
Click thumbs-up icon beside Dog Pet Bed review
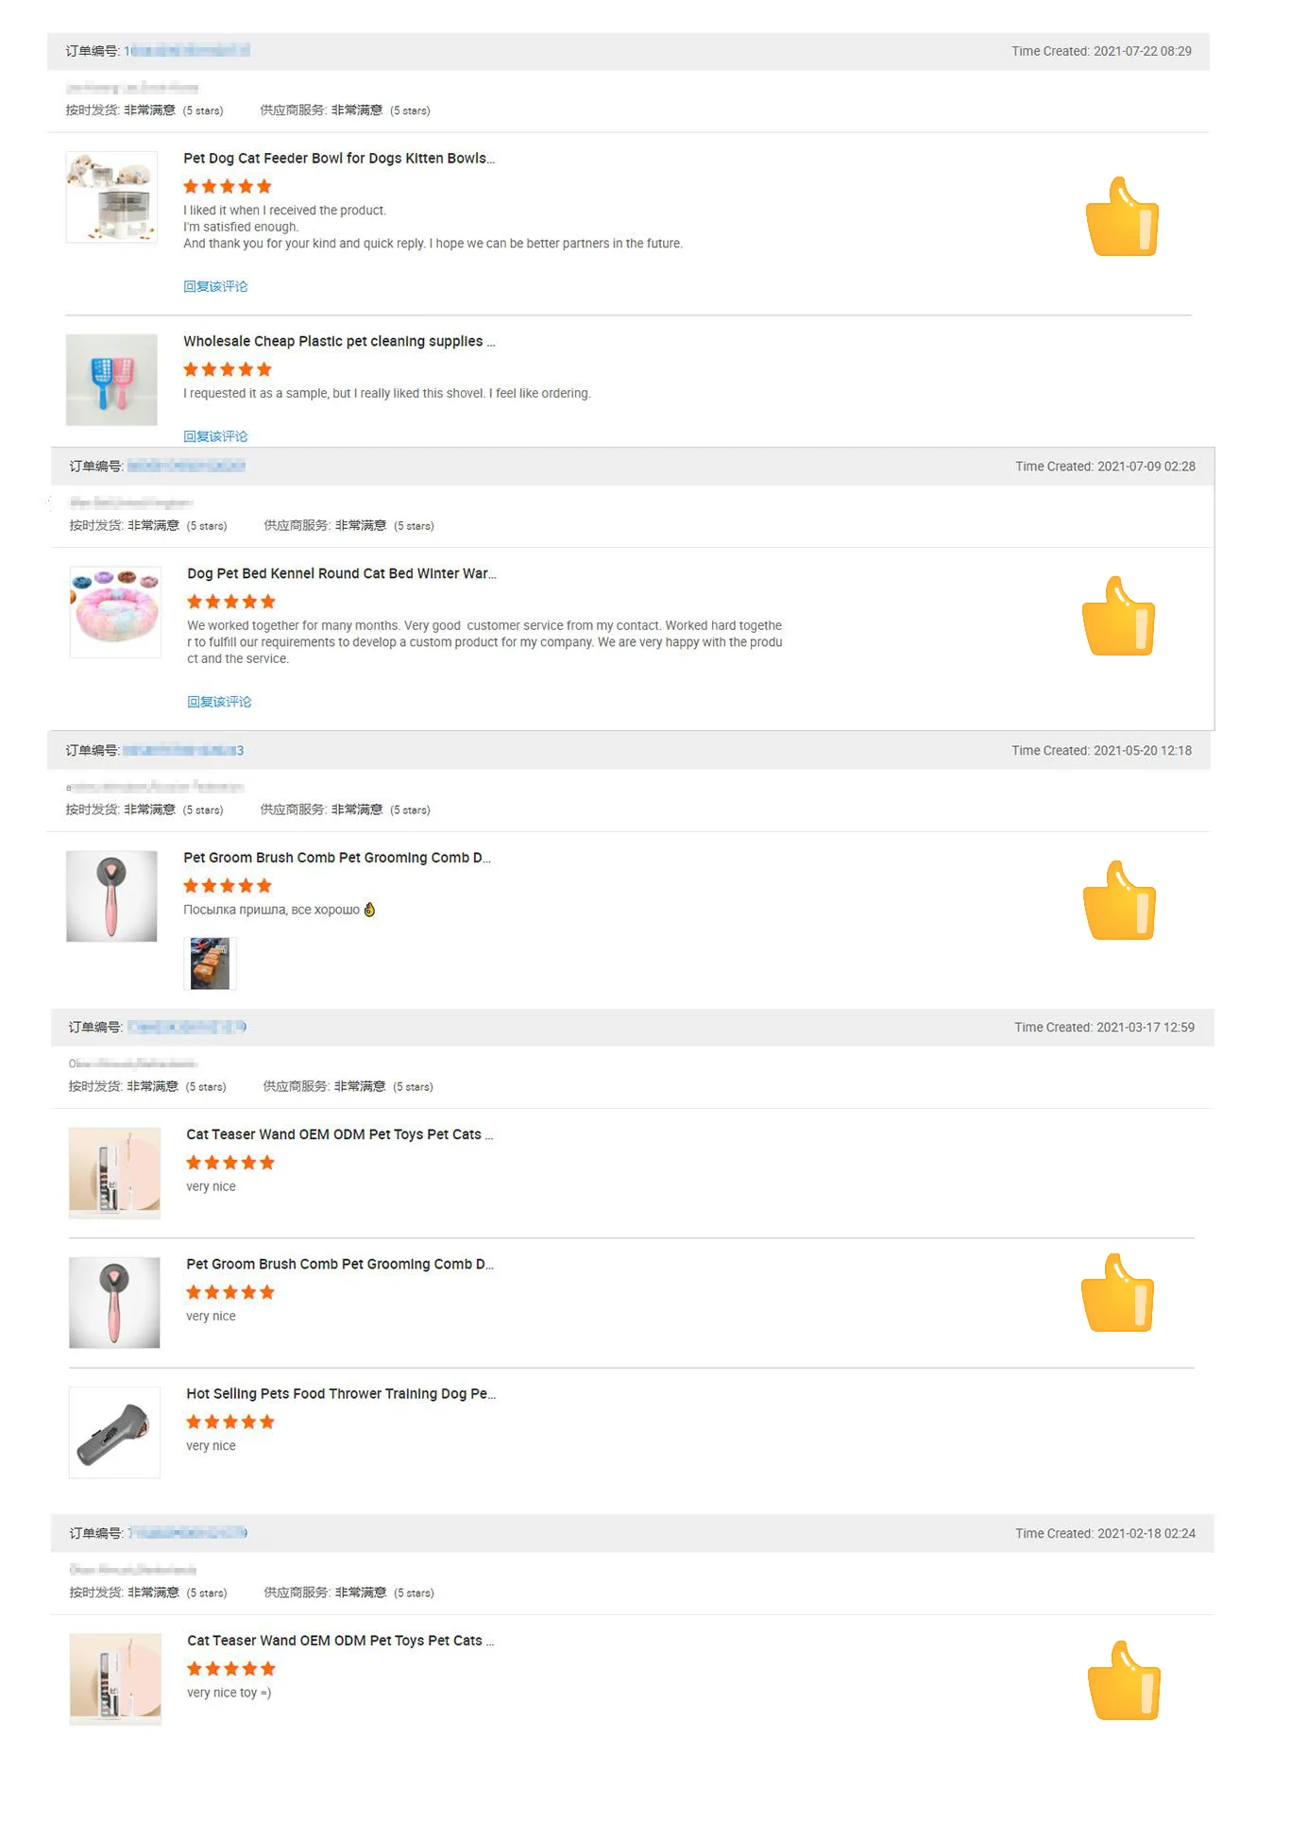pos(1118,618)
